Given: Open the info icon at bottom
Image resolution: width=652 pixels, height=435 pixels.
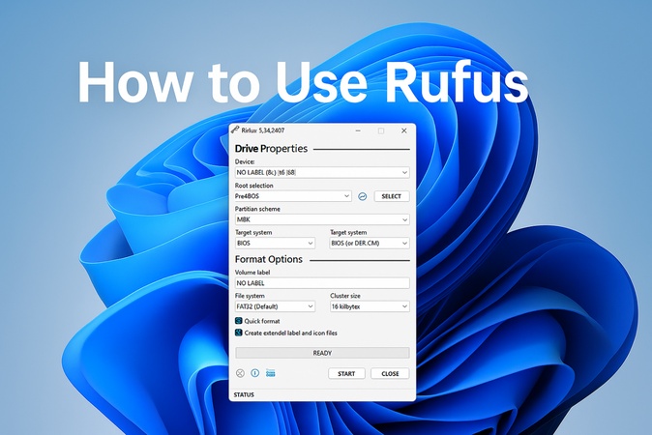Looking at the screenshot, I should coord(254,373).
